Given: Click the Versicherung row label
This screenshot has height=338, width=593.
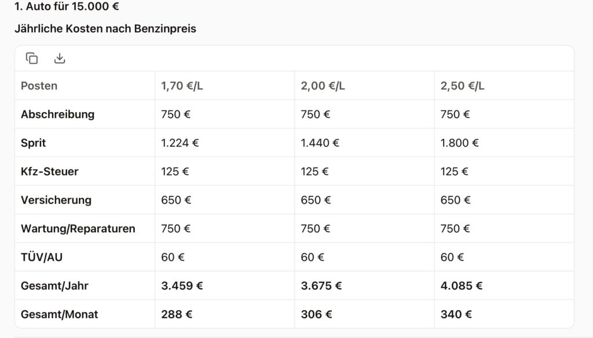Looking at the screenshot, I should pos(56,200).
